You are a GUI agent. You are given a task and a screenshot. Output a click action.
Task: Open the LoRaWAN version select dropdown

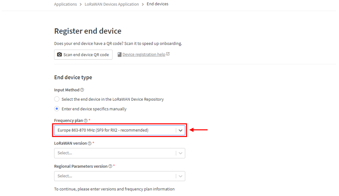120,153
